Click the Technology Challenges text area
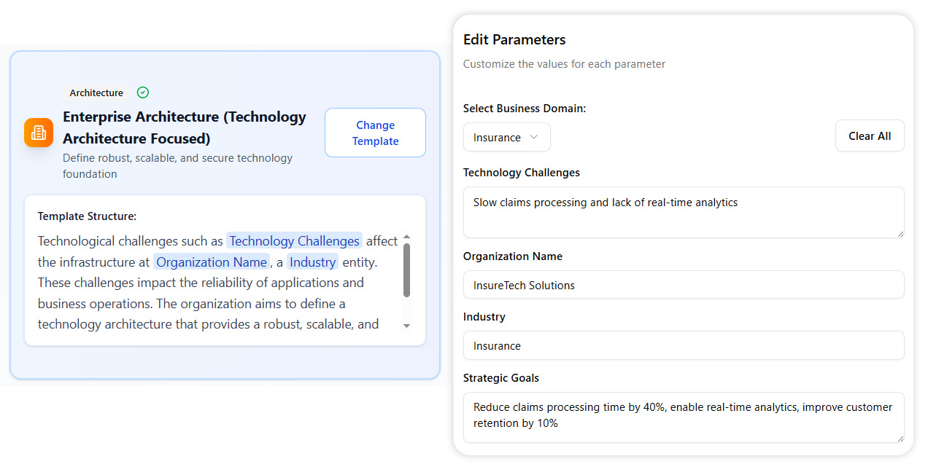Viewport: 928px width, 475px height. click(683, 212)
